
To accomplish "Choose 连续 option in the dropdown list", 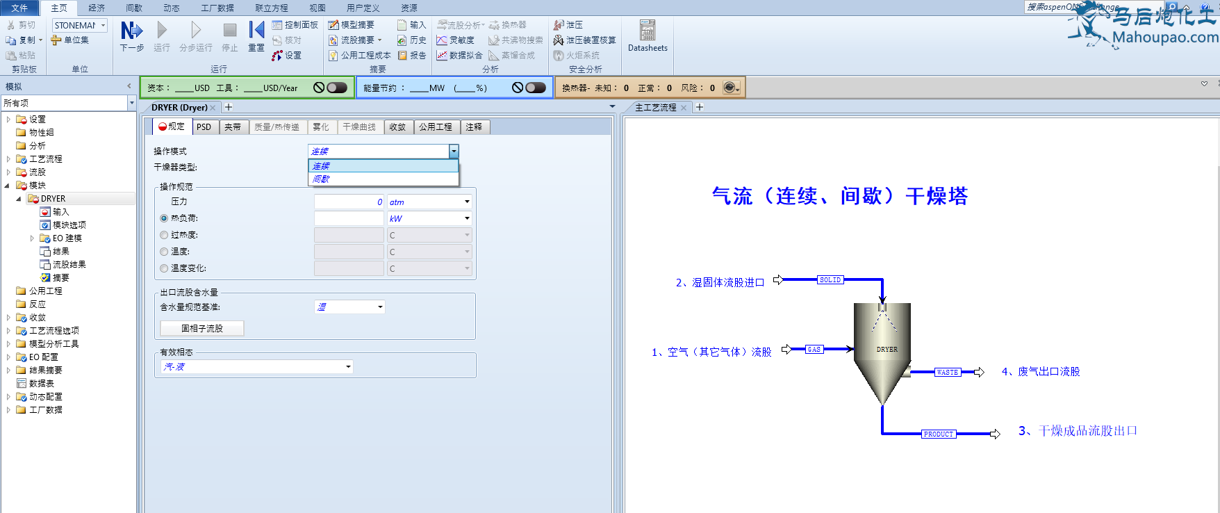I will tap(384, 166).
